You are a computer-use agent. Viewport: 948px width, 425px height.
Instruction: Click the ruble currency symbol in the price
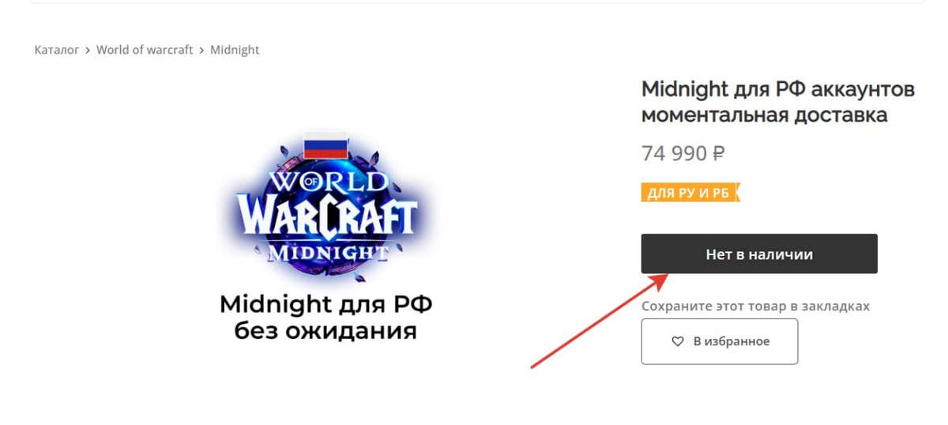(x=718, y=153)
